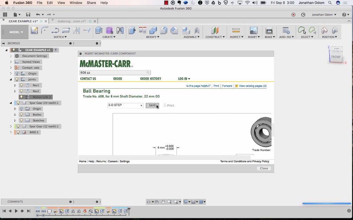Open the Edit menu
The height and width of the screenshot is (220, 353).
[50, 3]
